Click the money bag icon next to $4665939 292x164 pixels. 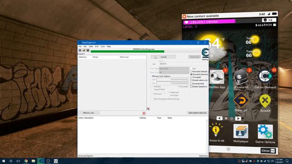[x=275, y=25]
